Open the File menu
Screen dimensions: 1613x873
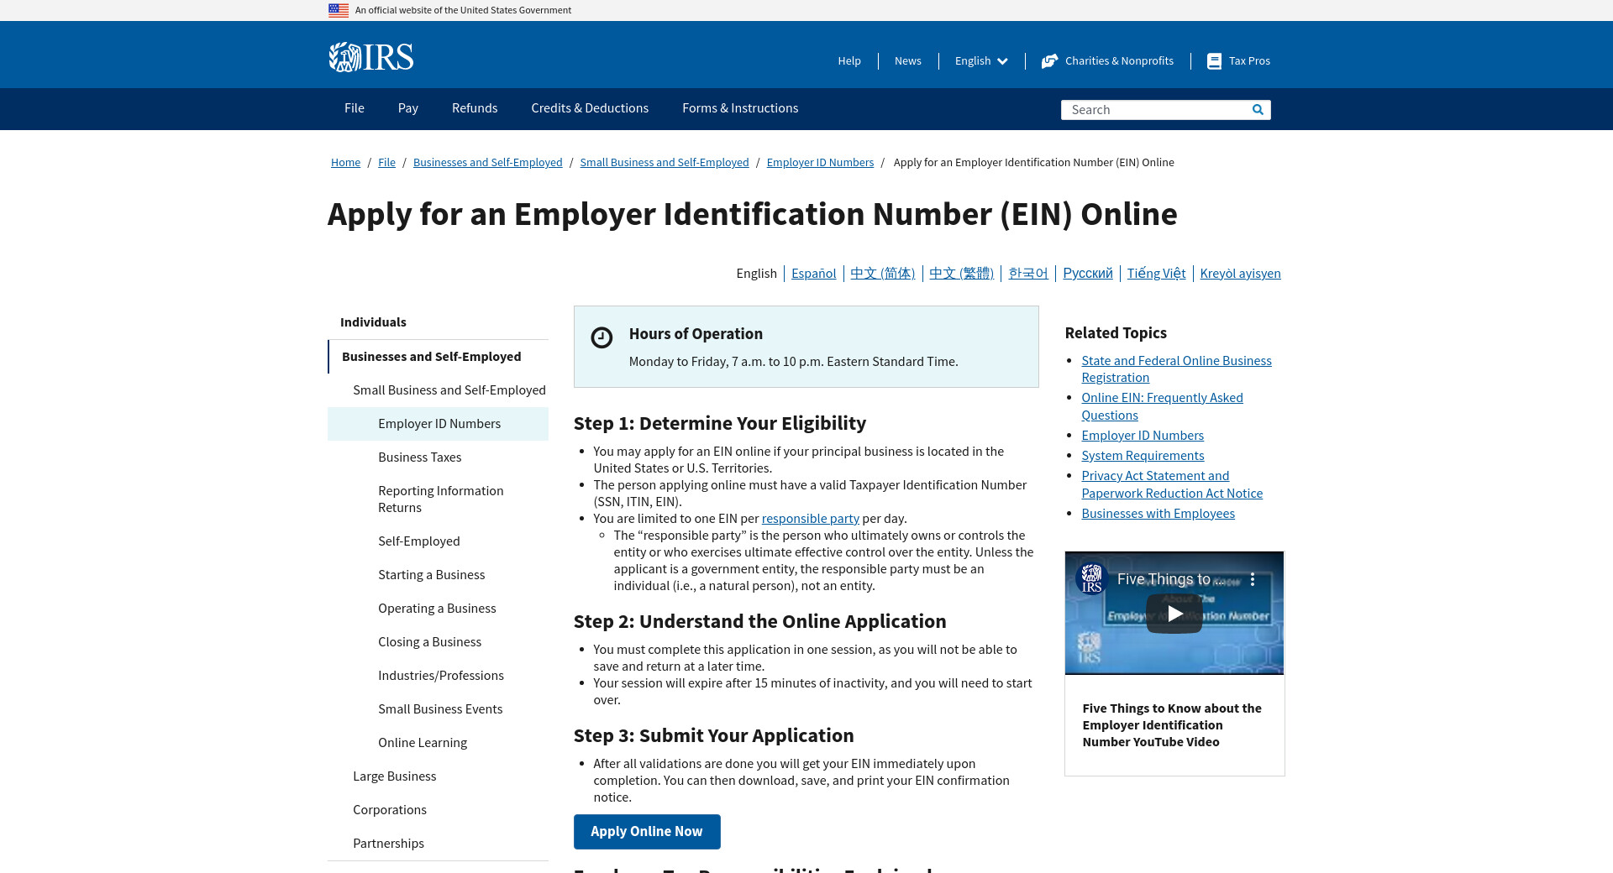pos(355,108)
